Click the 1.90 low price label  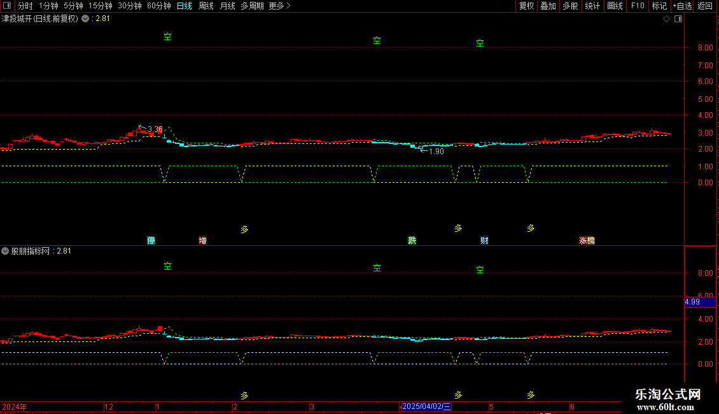436,152
